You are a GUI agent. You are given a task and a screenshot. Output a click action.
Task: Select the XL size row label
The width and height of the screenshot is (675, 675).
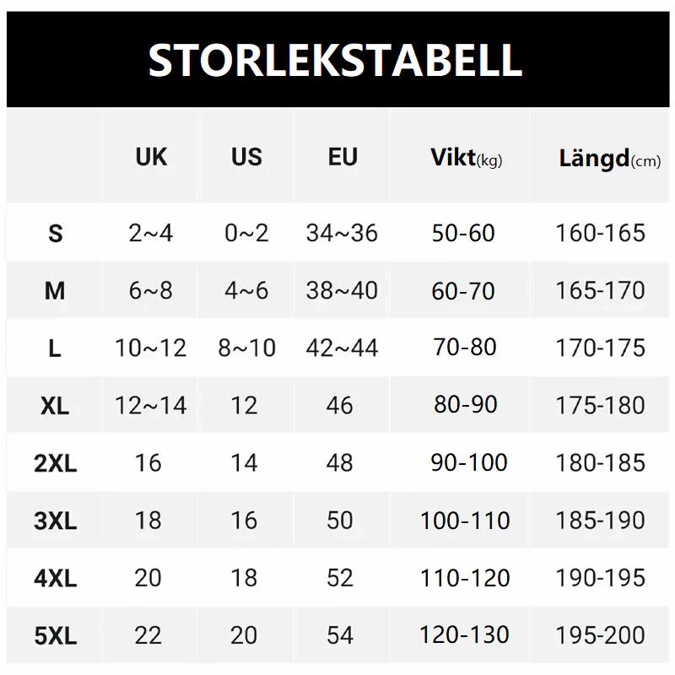[x=55, y=406]
